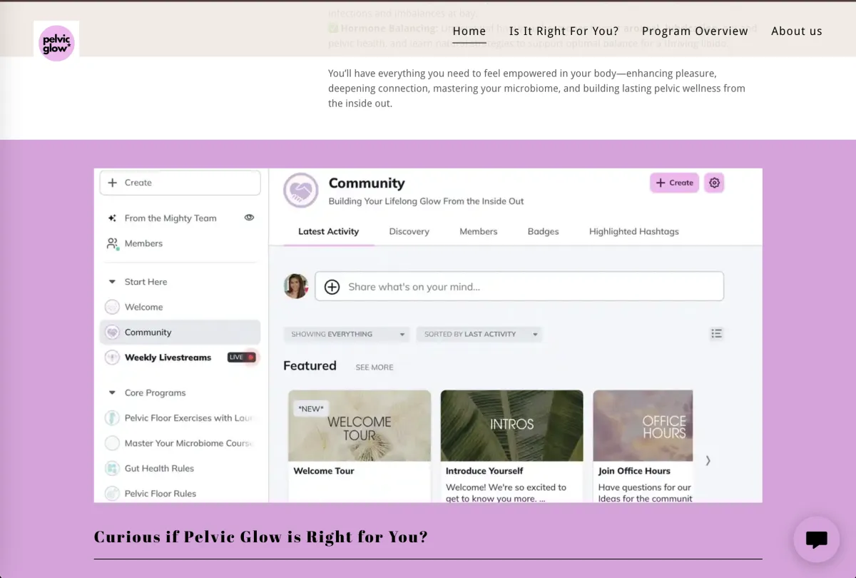Screen dimensions: 856x578
Task: Click the Curious if Pelvic Glow heading
Action: pos(261,537)
